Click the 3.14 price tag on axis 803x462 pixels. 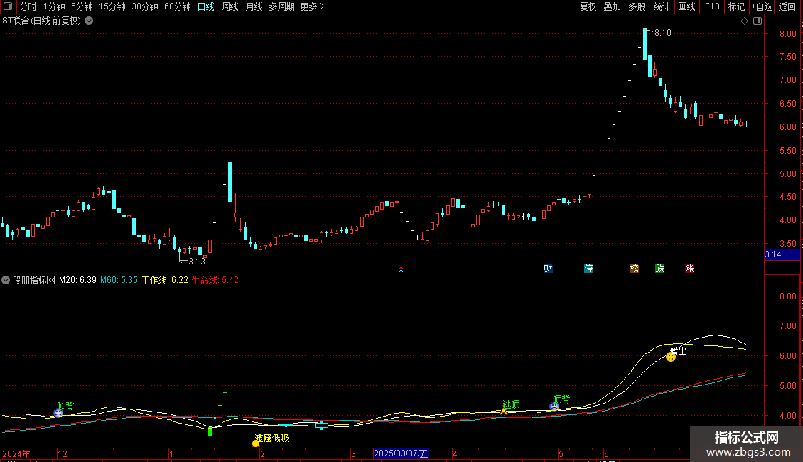tap(782, 254)
